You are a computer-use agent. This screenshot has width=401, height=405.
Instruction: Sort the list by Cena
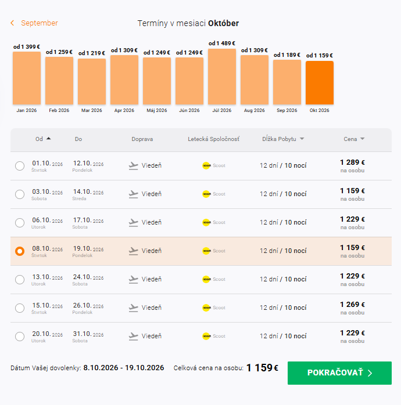tap(353, 139)
